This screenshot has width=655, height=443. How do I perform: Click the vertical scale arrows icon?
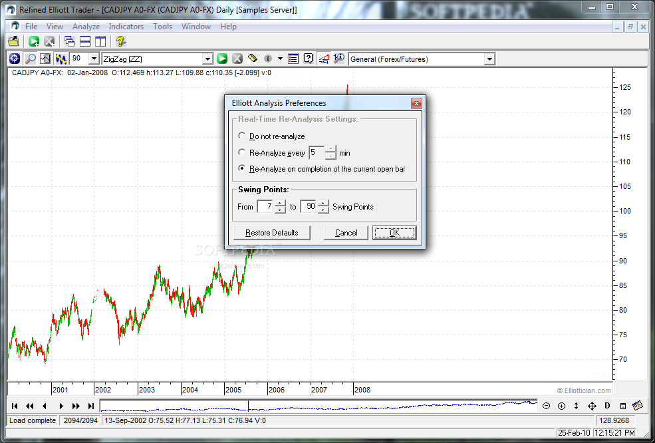pos(577,406)
